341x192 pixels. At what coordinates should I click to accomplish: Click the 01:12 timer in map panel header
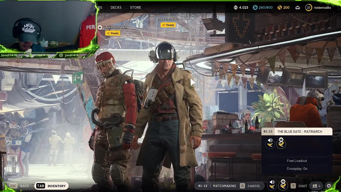[268, 132]
